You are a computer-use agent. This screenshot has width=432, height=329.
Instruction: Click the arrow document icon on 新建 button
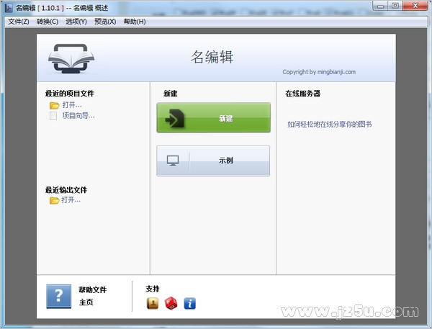click(x=175, y=119)
